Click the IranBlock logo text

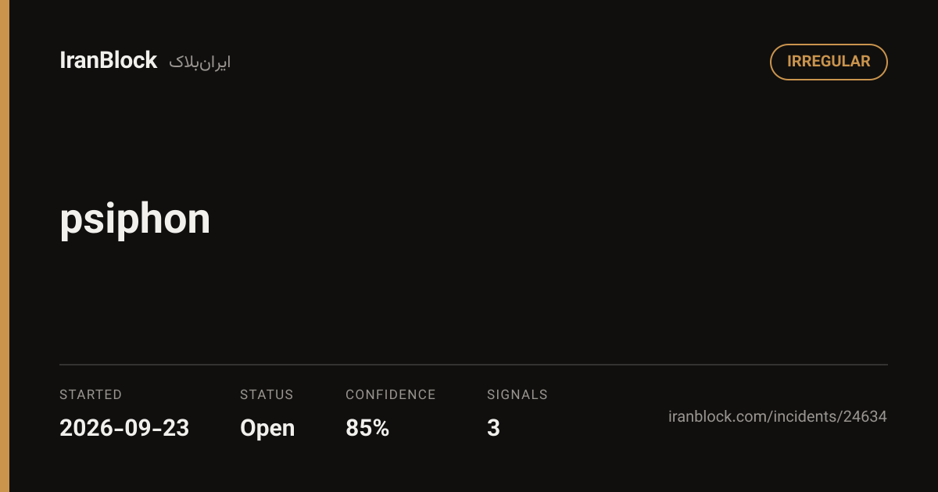[x=109, y=61]
